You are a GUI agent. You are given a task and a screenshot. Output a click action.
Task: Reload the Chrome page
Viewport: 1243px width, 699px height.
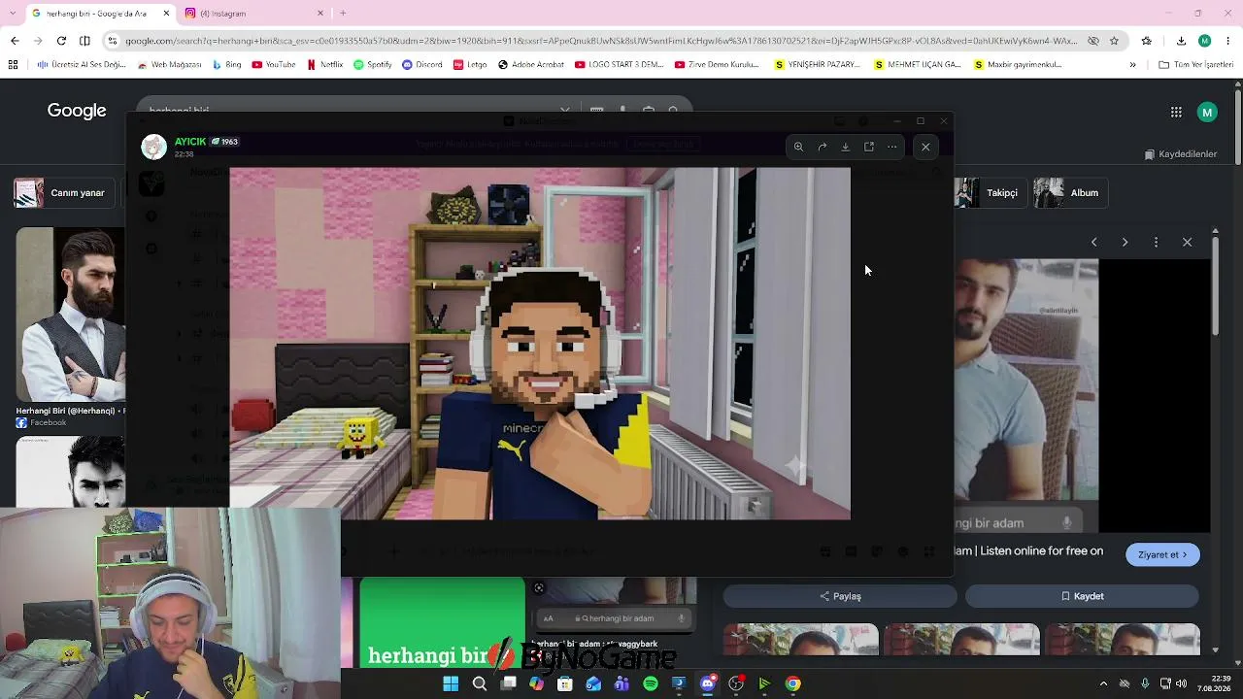pyautogui.click(x=61, y=41)
